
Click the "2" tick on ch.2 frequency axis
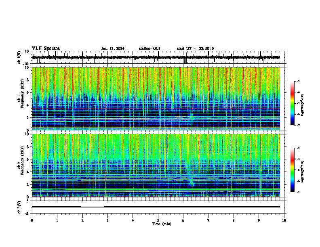(x=28, y=184)
